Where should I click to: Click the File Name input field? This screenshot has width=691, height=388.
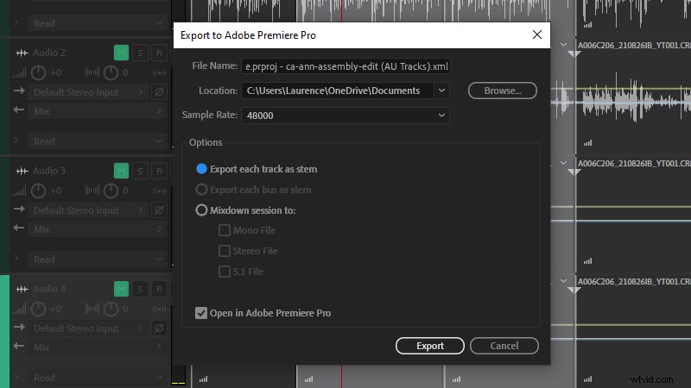point(345,66)
